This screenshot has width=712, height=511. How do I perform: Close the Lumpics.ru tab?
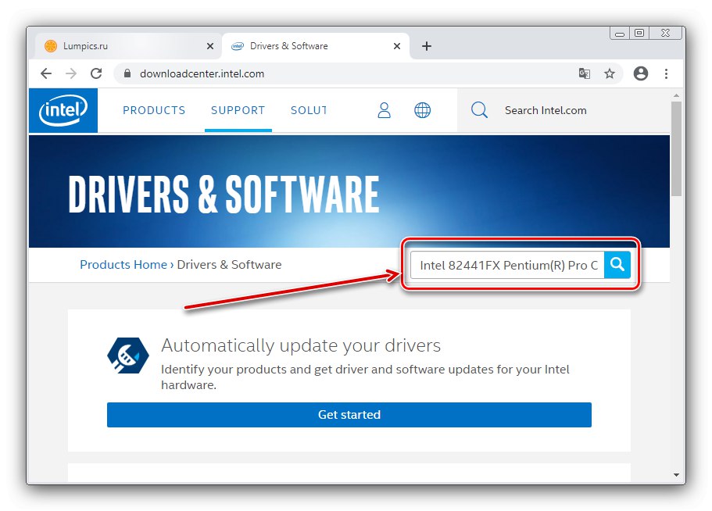(210, 46)
